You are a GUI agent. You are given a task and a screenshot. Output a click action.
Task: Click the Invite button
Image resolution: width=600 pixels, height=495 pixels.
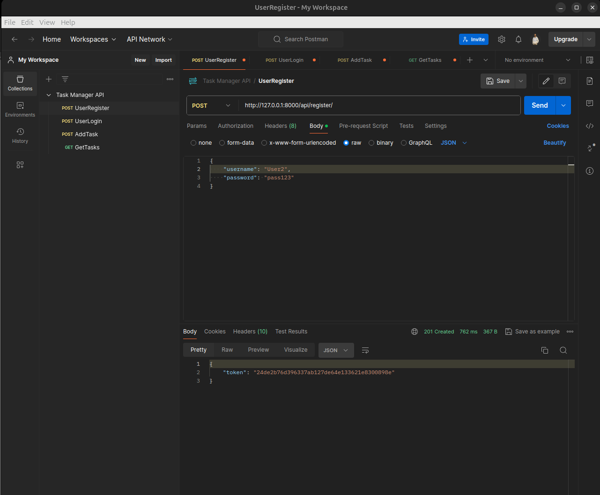click(x=474, y=39)
